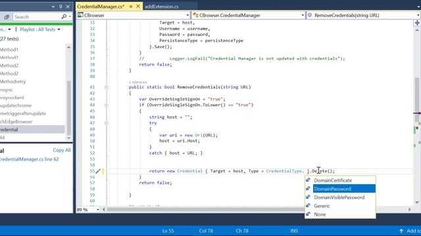Open the CBrowser.CredentialManager type dropdown
The image size is (421, 236).
pyautogui.click(x=249, y=15)
